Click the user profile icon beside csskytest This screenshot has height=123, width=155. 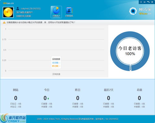(18, 8)
